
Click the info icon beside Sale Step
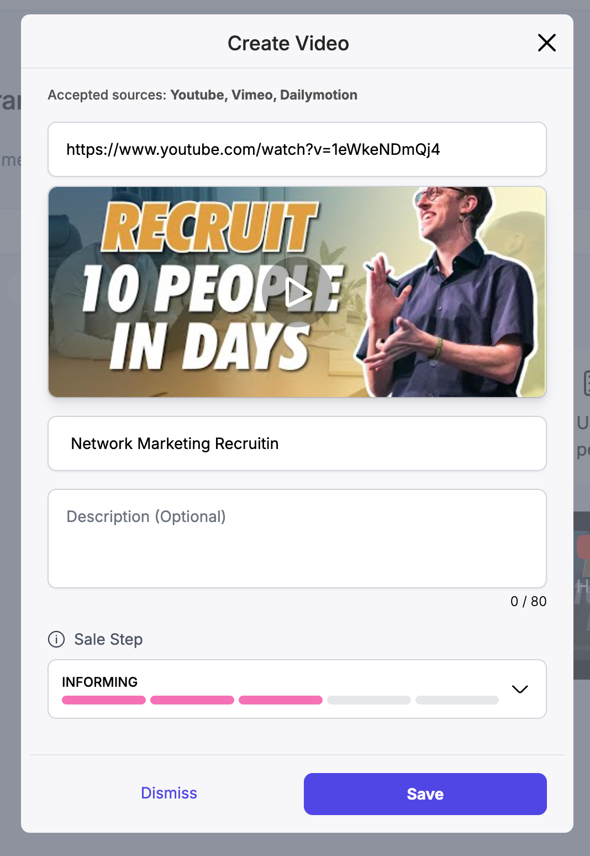point(56,639)
